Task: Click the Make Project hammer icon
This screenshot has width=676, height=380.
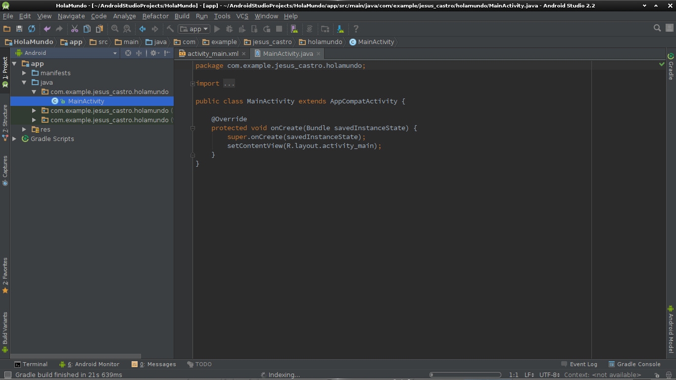Action: (x=170, y=29)
